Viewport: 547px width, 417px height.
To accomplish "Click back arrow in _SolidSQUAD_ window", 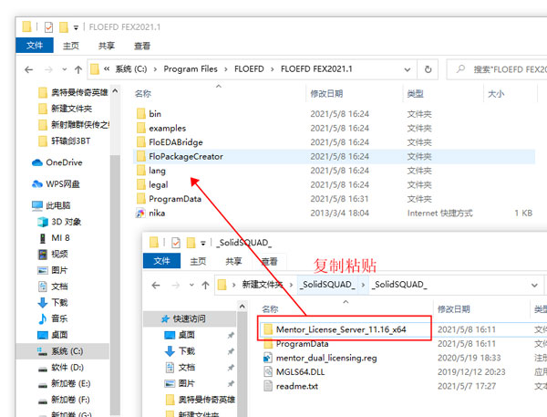I will click(156, 285).
